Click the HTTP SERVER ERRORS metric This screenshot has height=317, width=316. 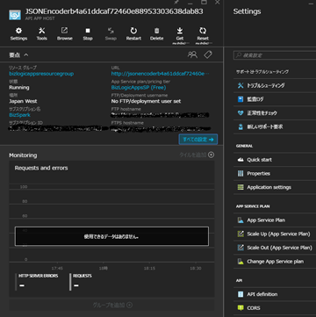[x=38, y=282]
